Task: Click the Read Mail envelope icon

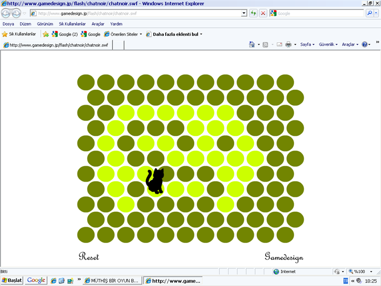Action: pos(280,44)
